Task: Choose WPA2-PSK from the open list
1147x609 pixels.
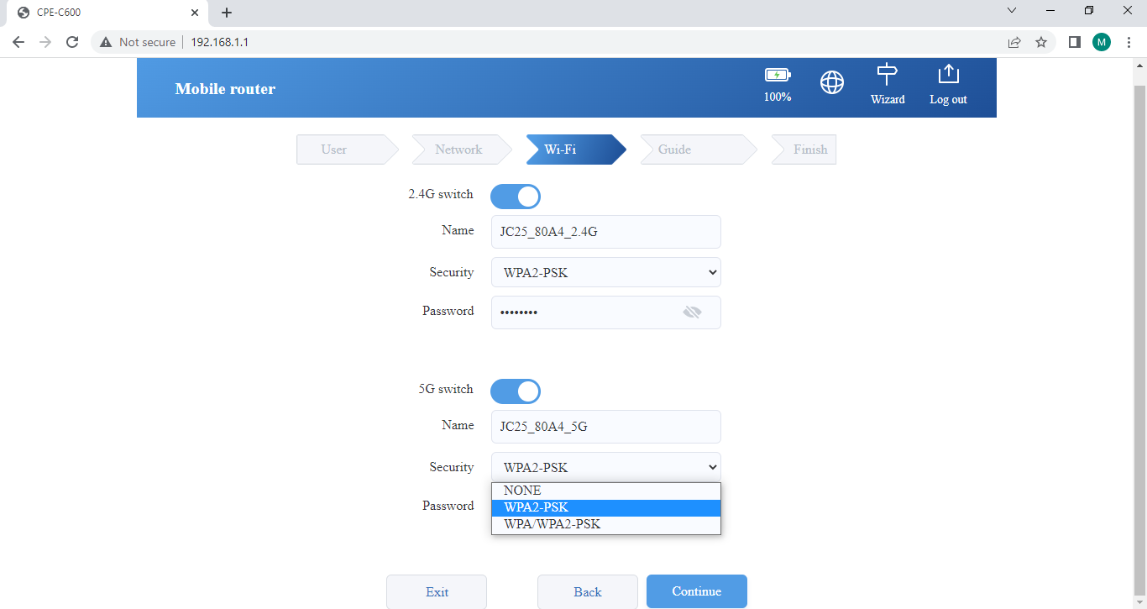Action: coord(606,507)
